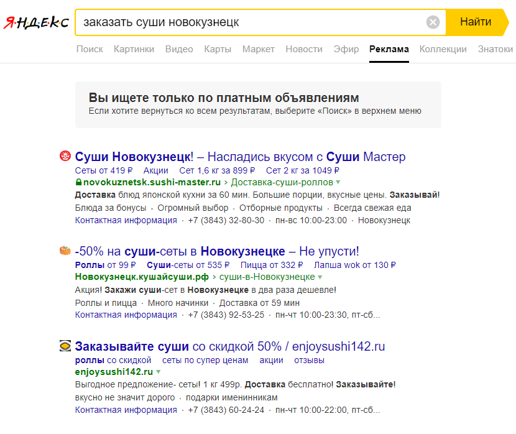Open the 'Суши Новокузнецк! – Наслајдись' Суши Мастер headline

[x=240, y=157]
